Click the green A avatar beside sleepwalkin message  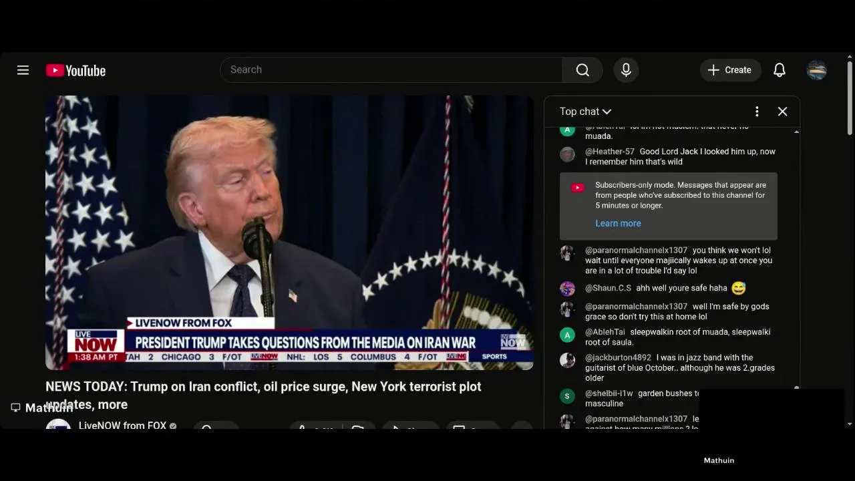(567, 335)
